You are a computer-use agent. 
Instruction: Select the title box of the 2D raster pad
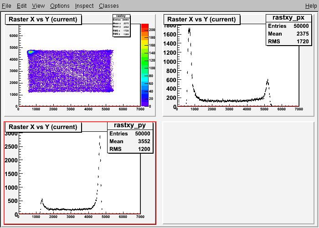pos(43,19)
